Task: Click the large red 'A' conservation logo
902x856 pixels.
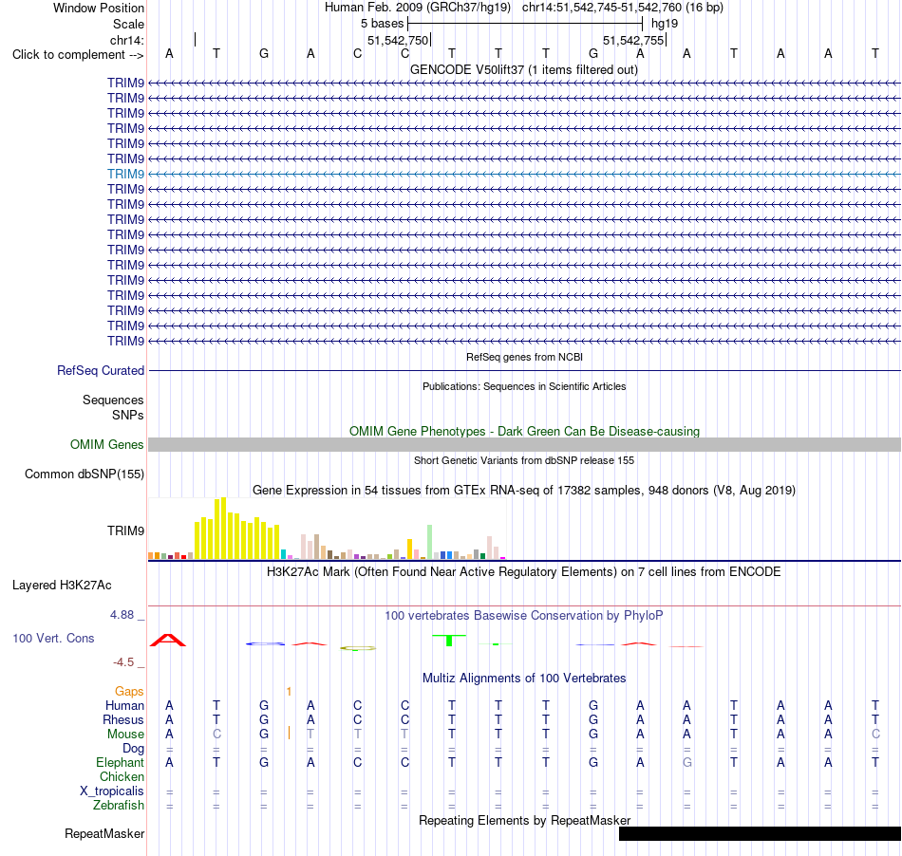Action: 168,640
